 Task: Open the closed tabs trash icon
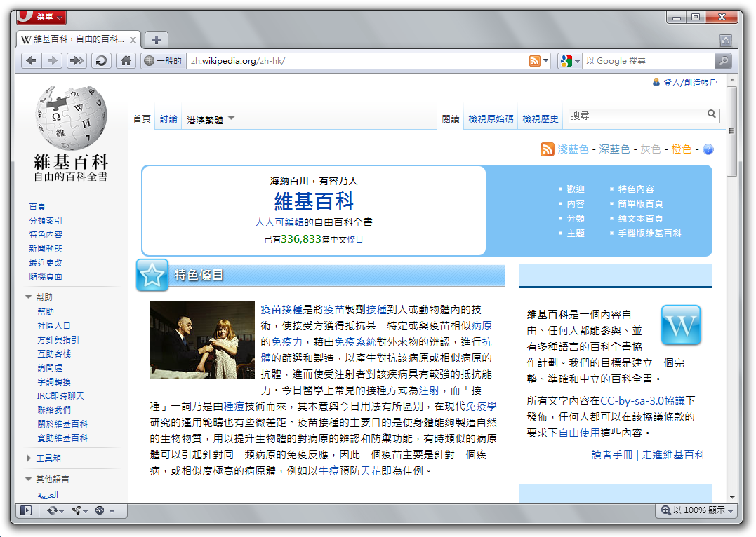tap(726, 41)
